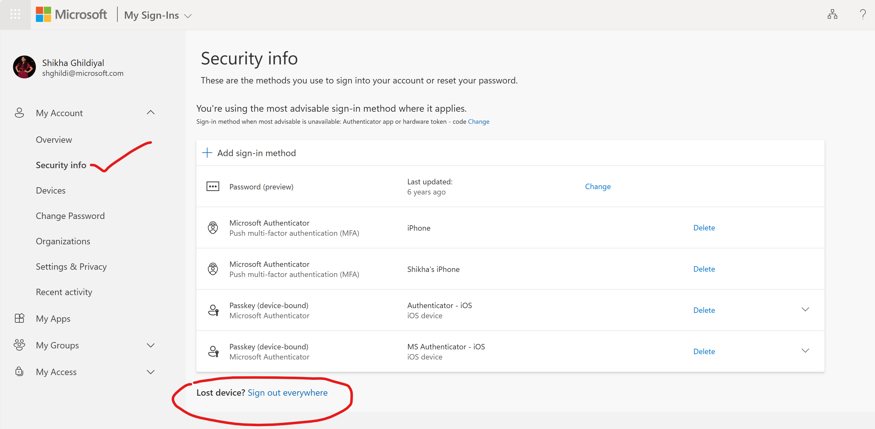Delete the MS Authenticator - iOS passkey
Image resolution: width=875 pixels, height=429 pixels.
point(704,352)
